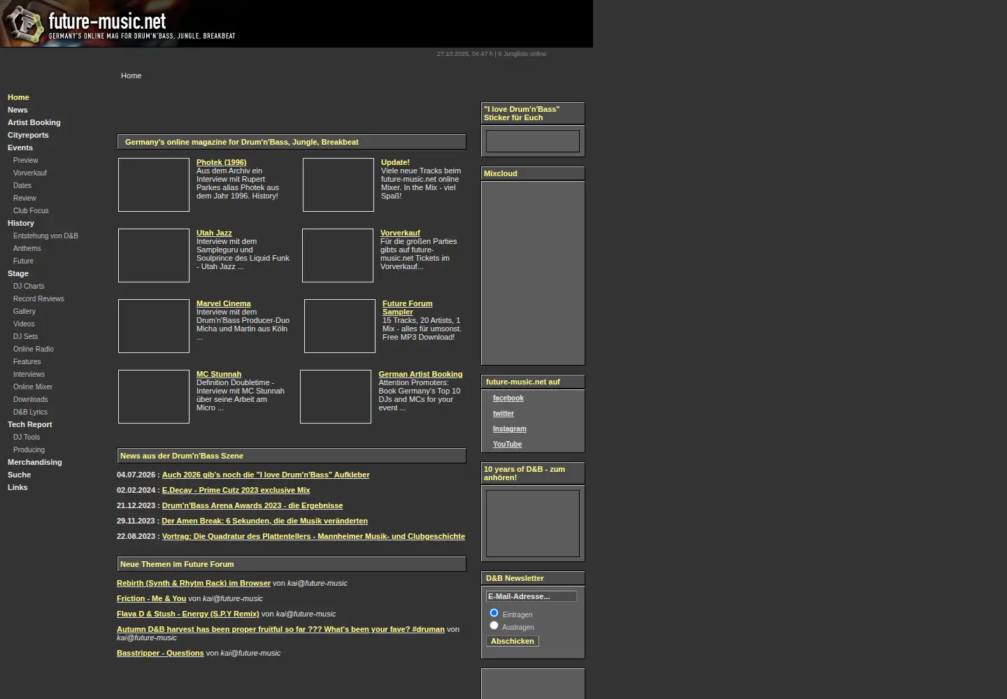Open Quadratur des Plattentellers news link
Image resolution: width=1007 pixels, height=699 pixels.
(x=313, y=536)
